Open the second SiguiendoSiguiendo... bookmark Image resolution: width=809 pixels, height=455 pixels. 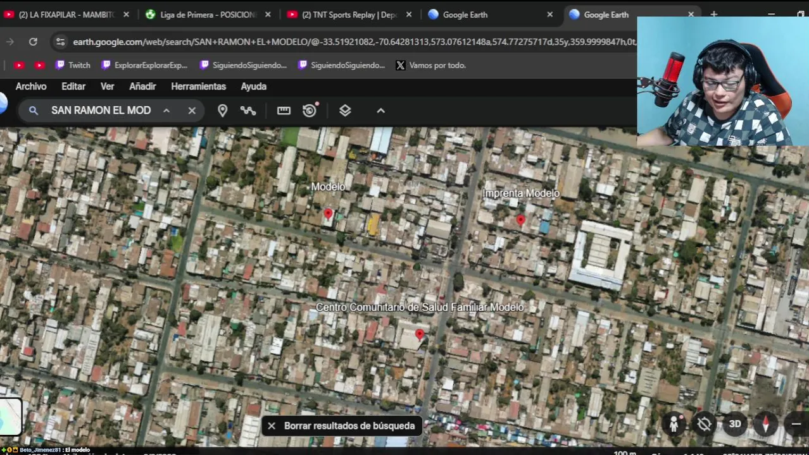[341, 65]
